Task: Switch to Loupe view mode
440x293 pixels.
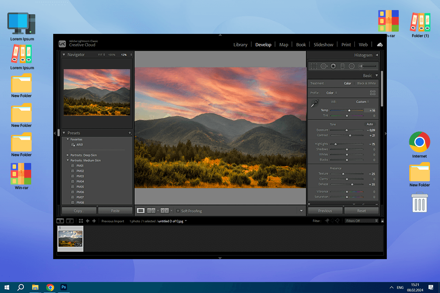Action: (141, 211)
